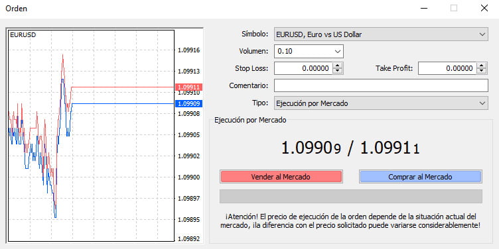The width and height of the screenshot is (499, 249).
Task: Click the 1.09916 price axis label
Action: 188,50
